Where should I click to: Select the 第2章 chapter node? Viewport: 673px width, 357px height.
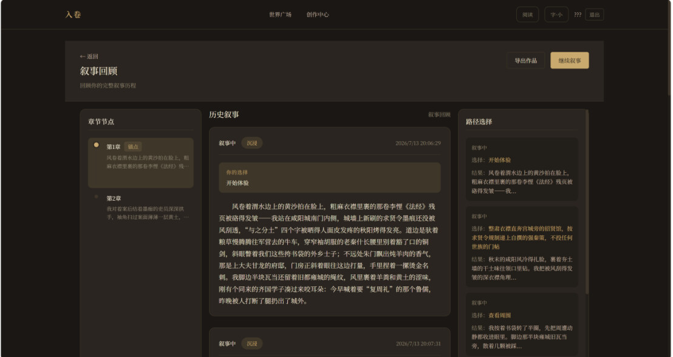click(141, 209)
